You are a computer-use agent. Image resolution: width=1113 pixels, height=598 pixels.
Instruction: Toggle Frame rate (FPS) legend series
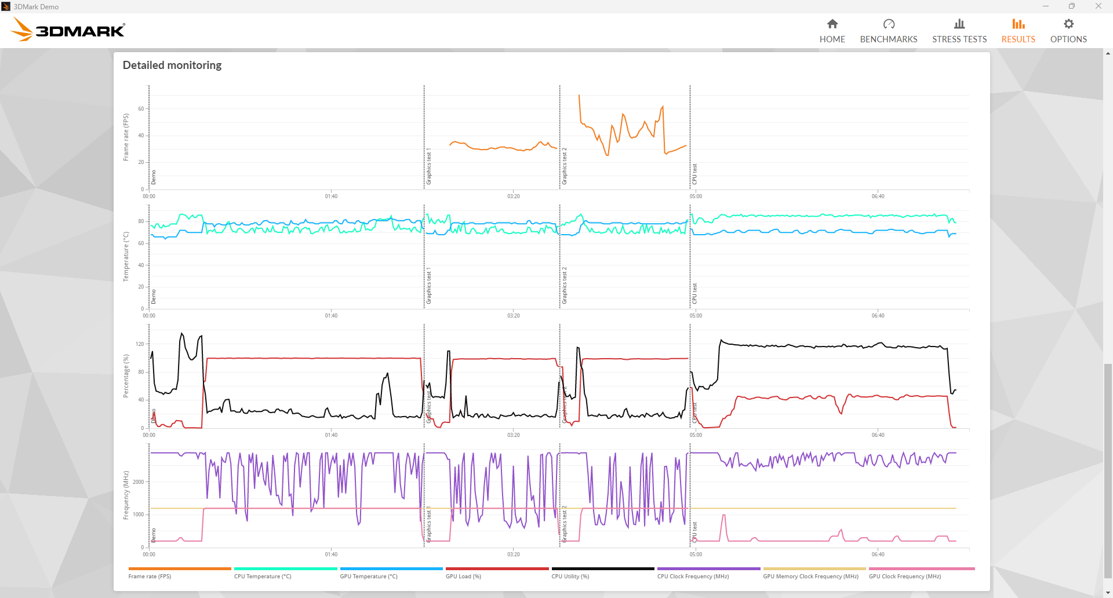click(150, 576)
